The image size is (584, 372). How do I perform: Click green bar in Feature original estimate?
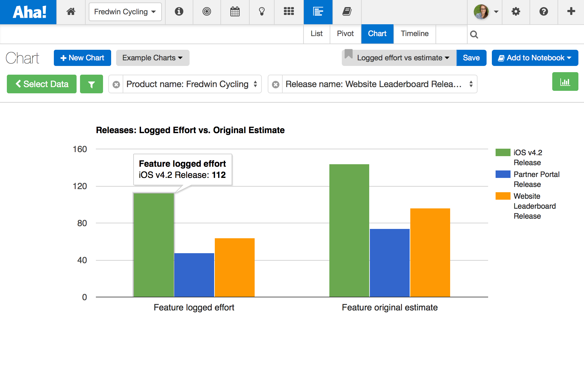(x=349, y=230)
